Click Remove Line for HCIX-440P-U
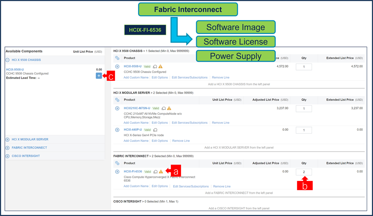373x216 pixels. point(181,141)
